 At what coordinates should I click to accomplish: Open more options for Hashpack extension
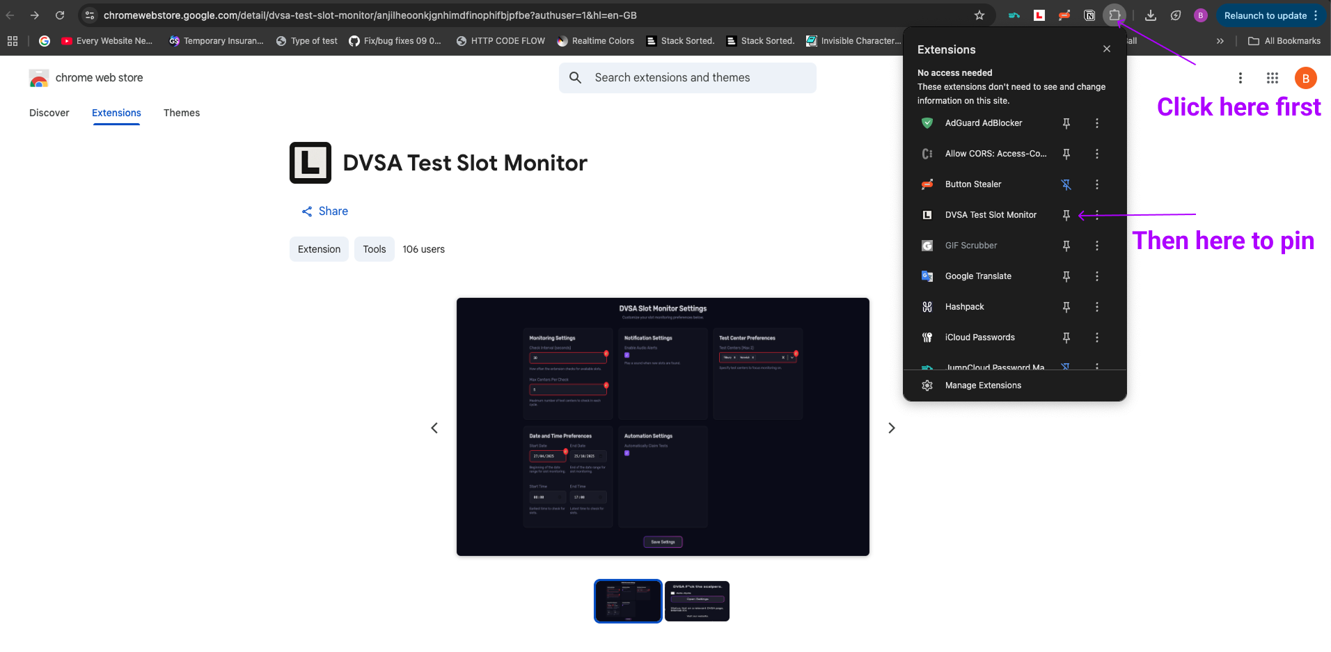coord(1096,307)
